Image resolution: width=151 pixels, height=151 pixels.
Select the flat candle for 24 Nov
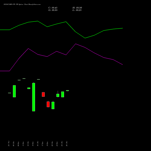click(x=9, y=93)
